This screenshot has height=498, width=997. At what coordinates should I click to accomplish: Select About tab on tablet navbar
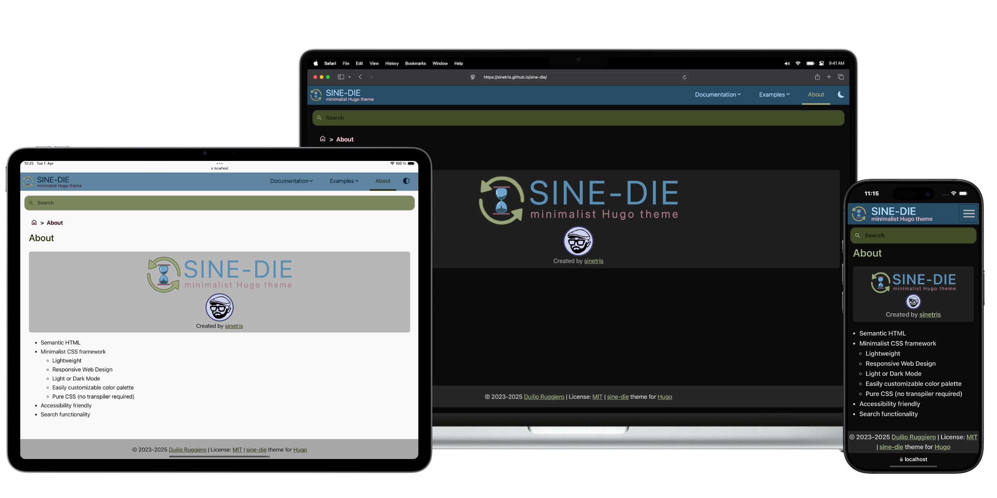pyautogui.click(x=383, y=181)
